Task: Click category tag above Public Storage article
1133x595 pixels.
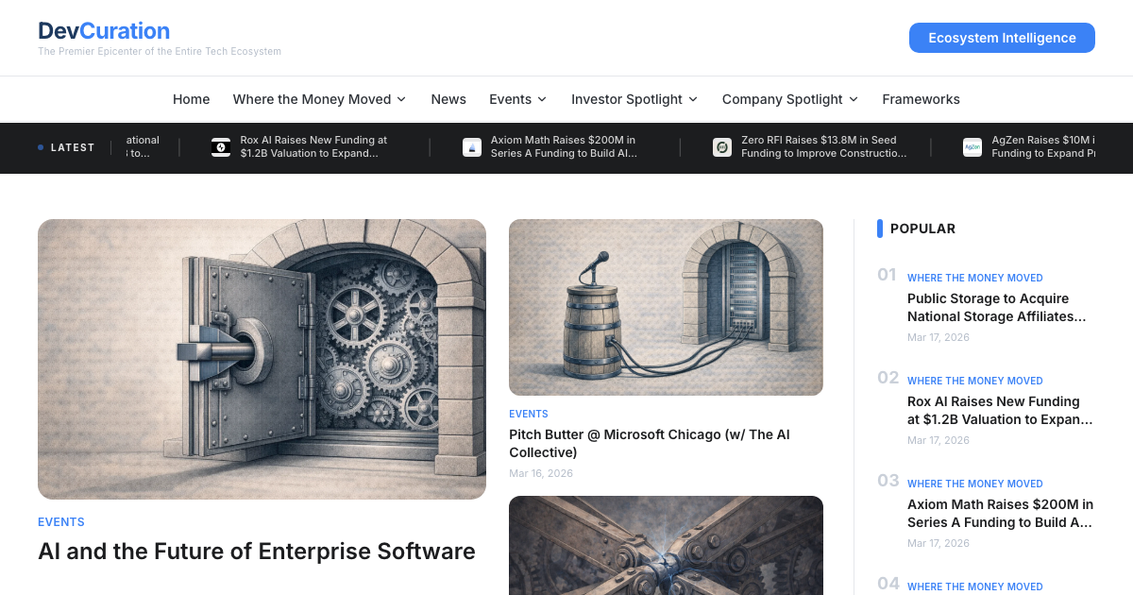Action: [x=975, y=278]
